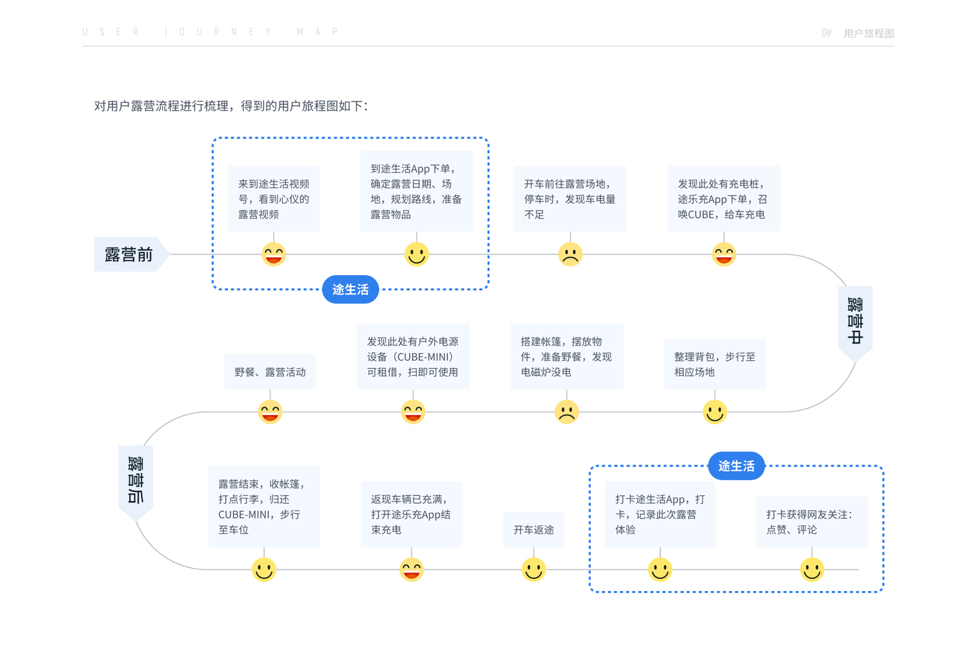This screenshot has width=977, height=651.
Task: Click the laughing emoji below the 途生活 video card
Action: click(x=273, y=254)
